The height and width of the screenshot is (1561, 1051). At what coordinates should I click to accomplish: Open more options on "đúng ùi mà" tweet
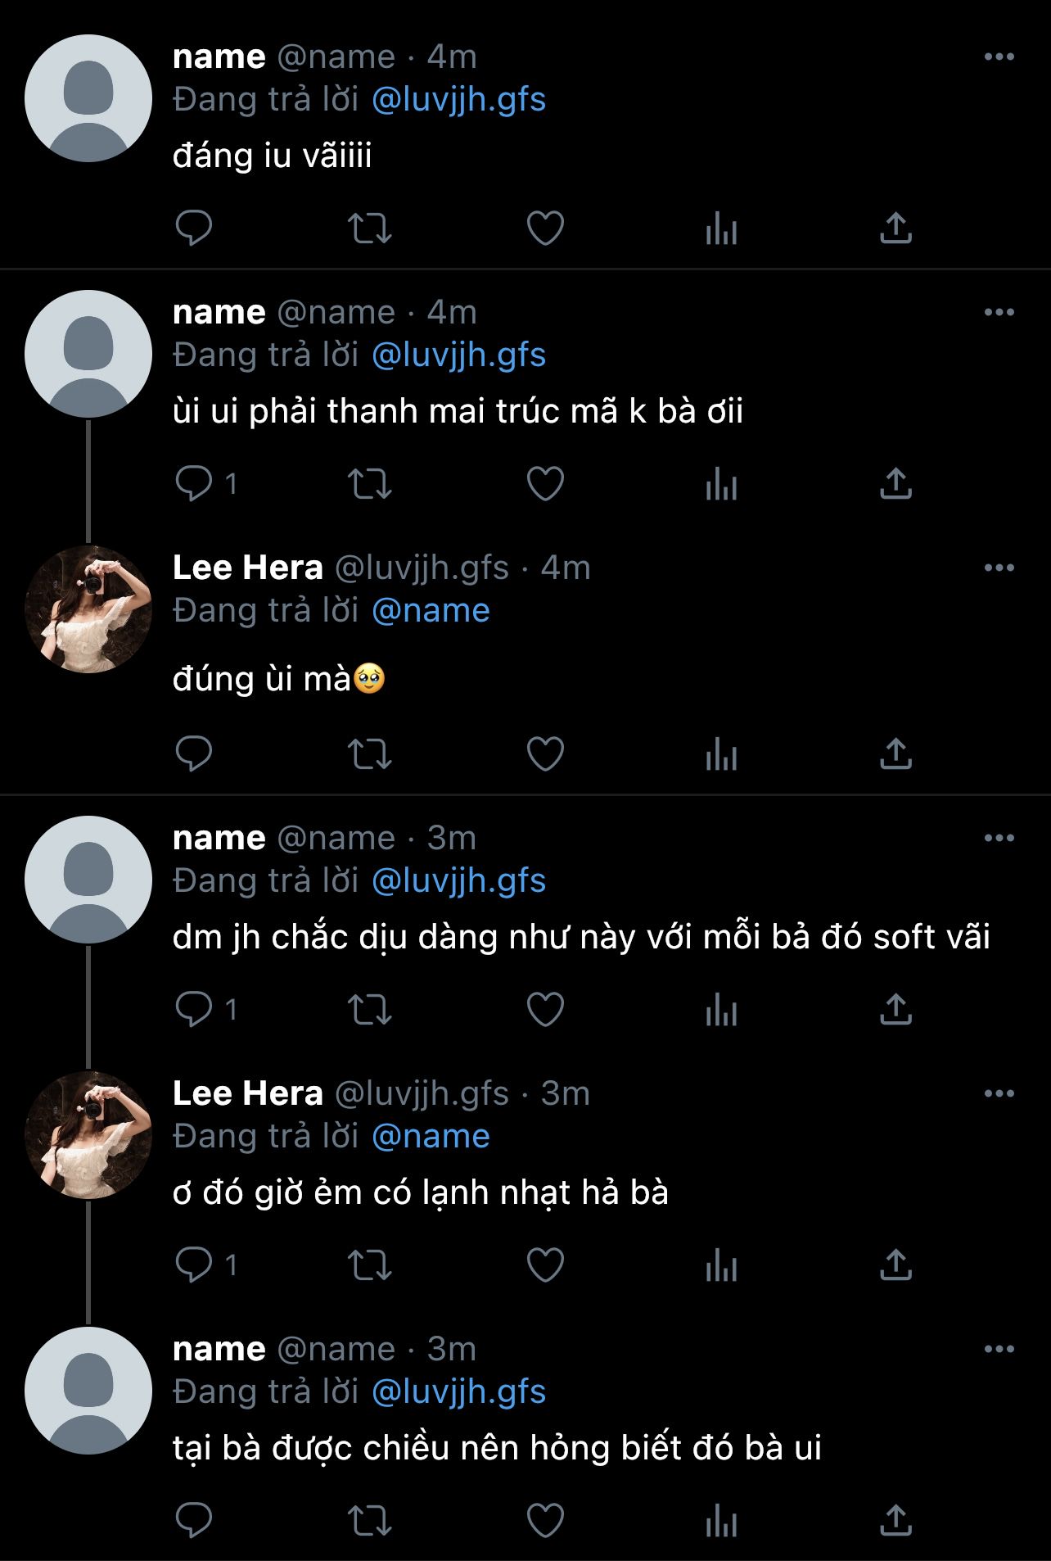(999, 568)
